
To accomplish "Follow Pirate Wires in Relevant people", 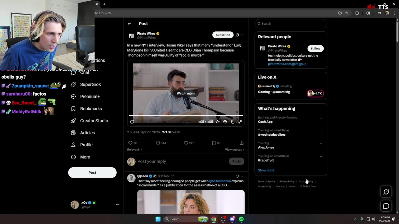I will coord(315,49).
